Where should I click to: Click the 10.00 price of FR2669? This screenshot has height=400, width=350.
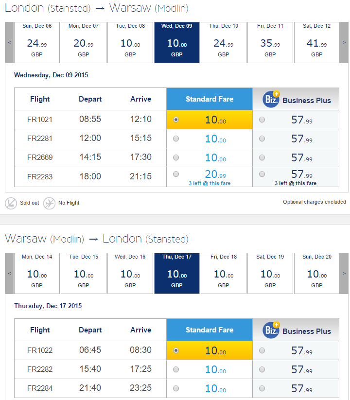215,157
